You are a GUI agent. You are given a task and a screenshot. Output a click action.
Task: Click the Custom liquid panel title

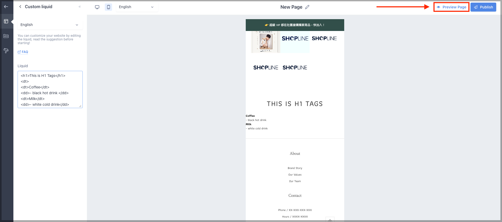(39, 7)
